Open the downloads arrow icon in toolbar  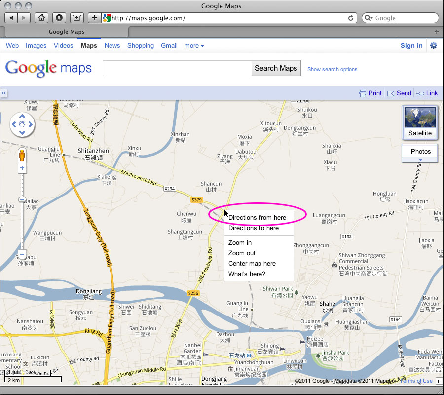tap(59, 18)
